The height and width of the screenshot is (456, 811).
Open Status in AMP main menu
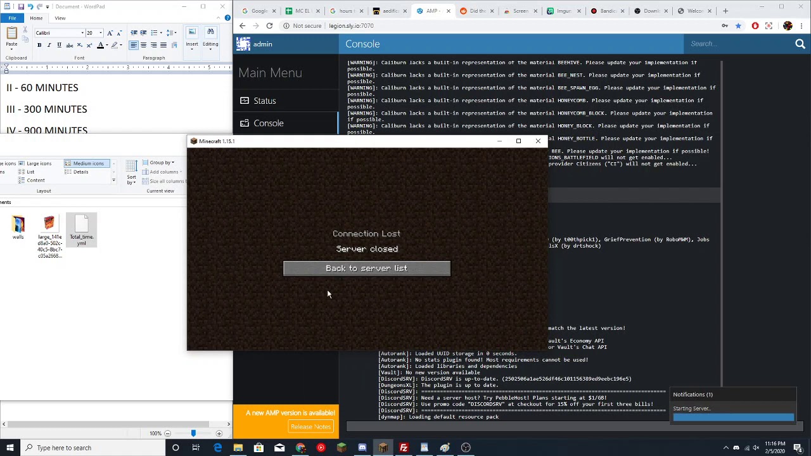286,101
